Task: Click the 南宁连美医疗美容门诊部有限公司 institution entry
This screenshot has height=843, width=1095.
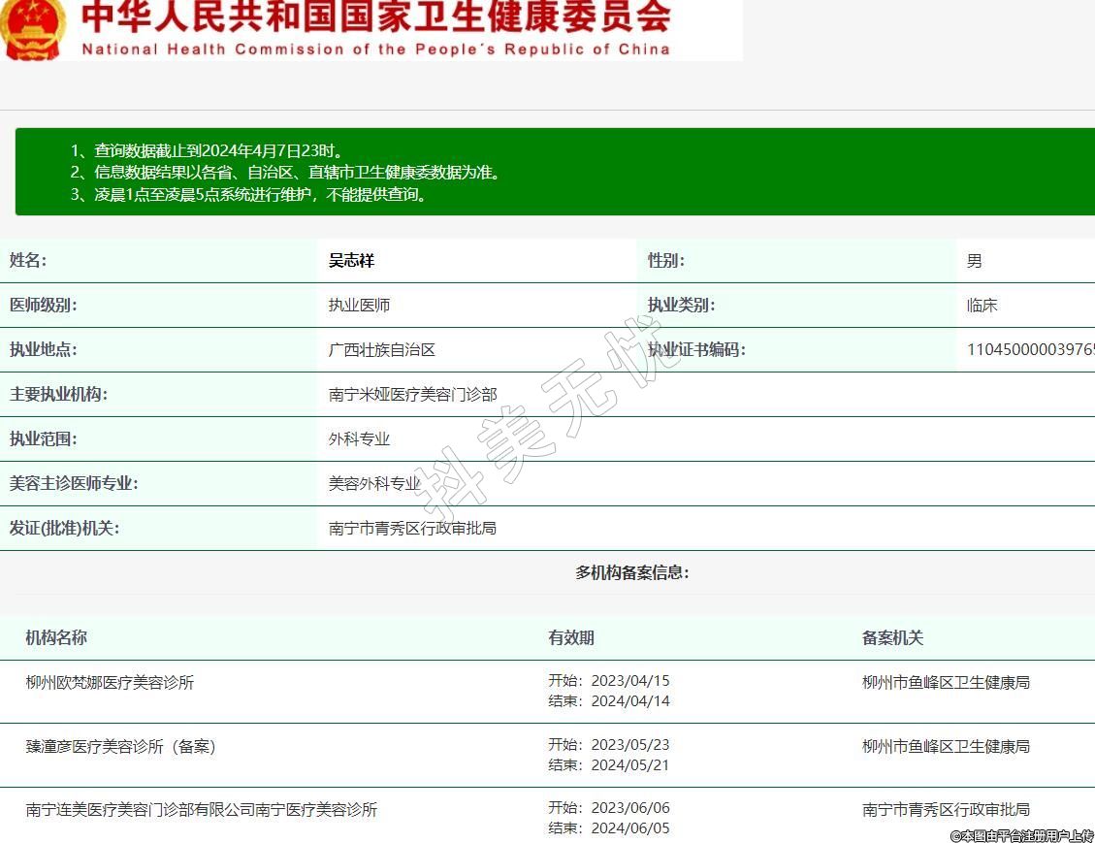Action: pyautogui.click(x=201, y=810)
